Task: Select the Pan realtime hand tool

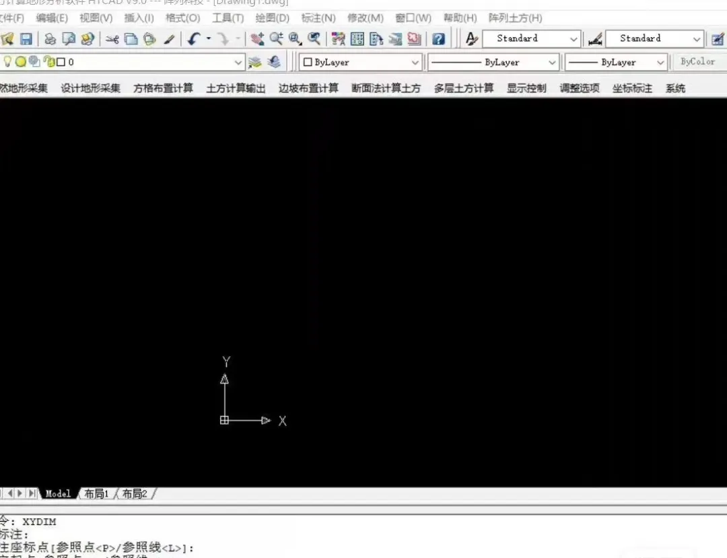Action: point(257,39)
